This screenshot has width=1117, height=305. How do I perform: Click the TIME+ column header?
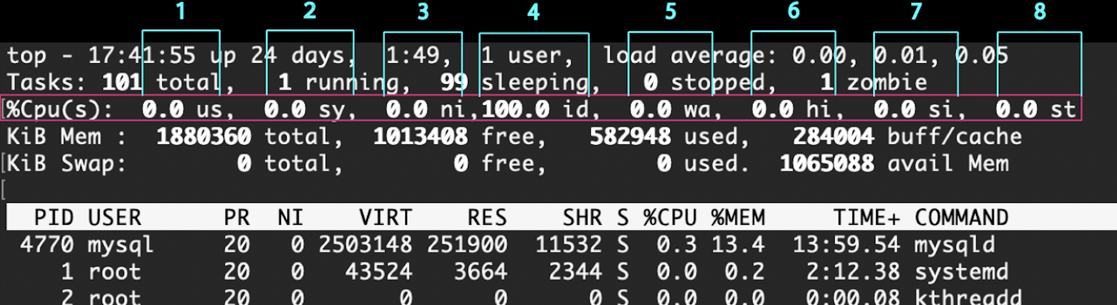click(866, 217)
